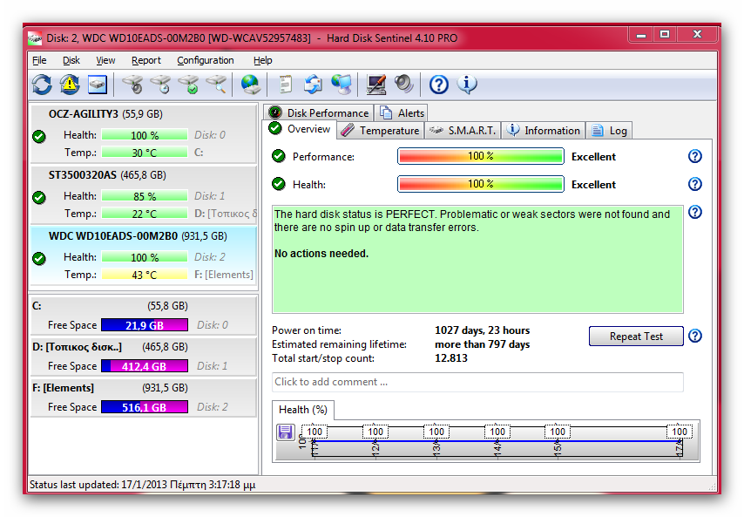The image size is (744, 517).
Task: Switch to the Temperature tab
Action: [x=380, y=131]
